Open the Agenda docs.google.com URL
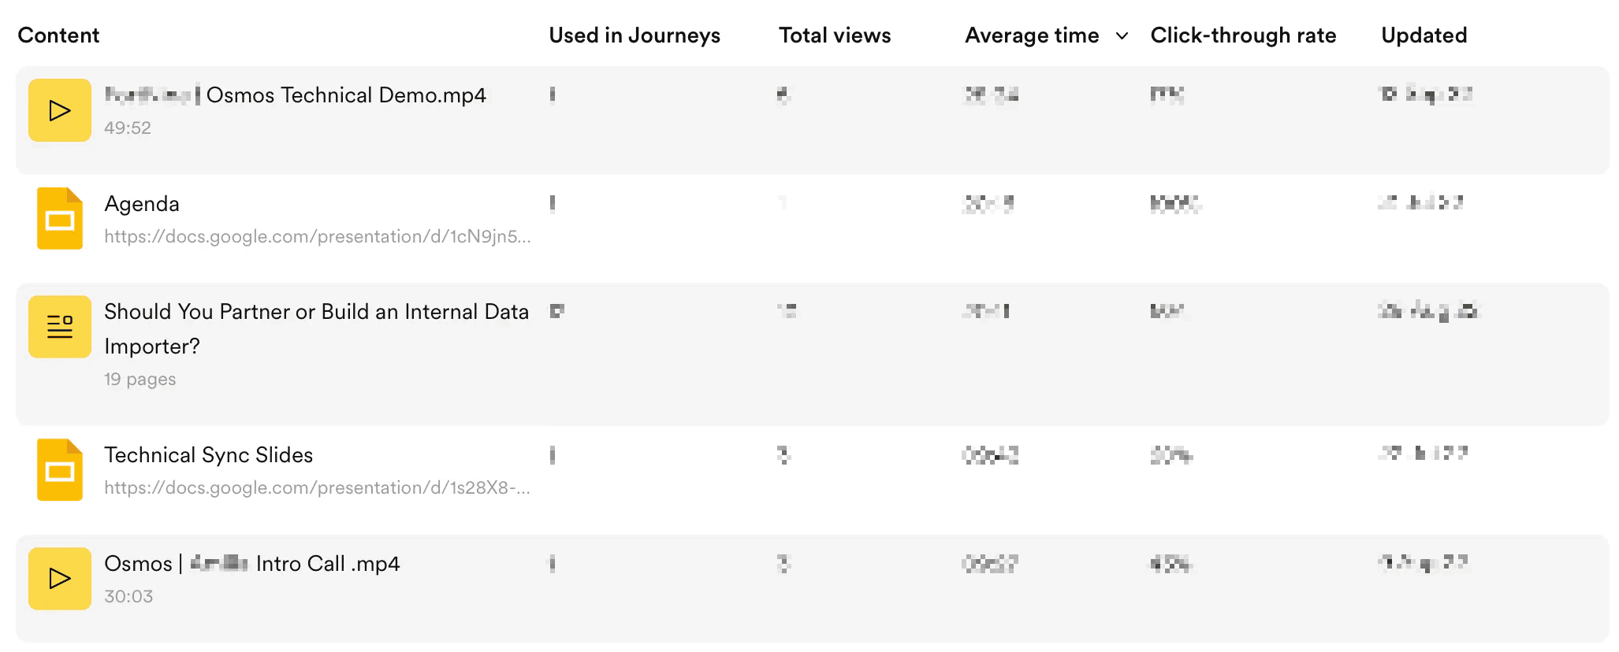1619x652 pixels. 317,236
